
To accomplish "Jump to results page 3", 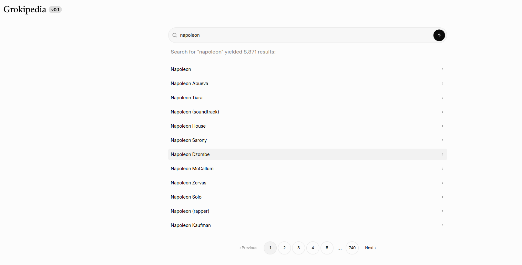I will pos(299,248).
